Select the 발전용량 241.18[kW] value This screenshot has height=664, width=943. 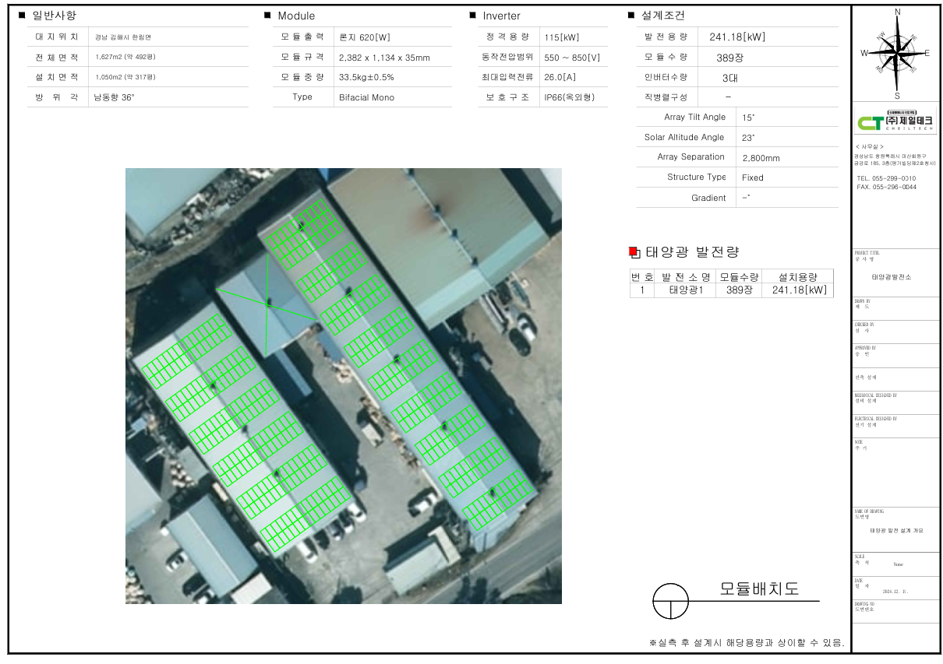tap(736, 37)
